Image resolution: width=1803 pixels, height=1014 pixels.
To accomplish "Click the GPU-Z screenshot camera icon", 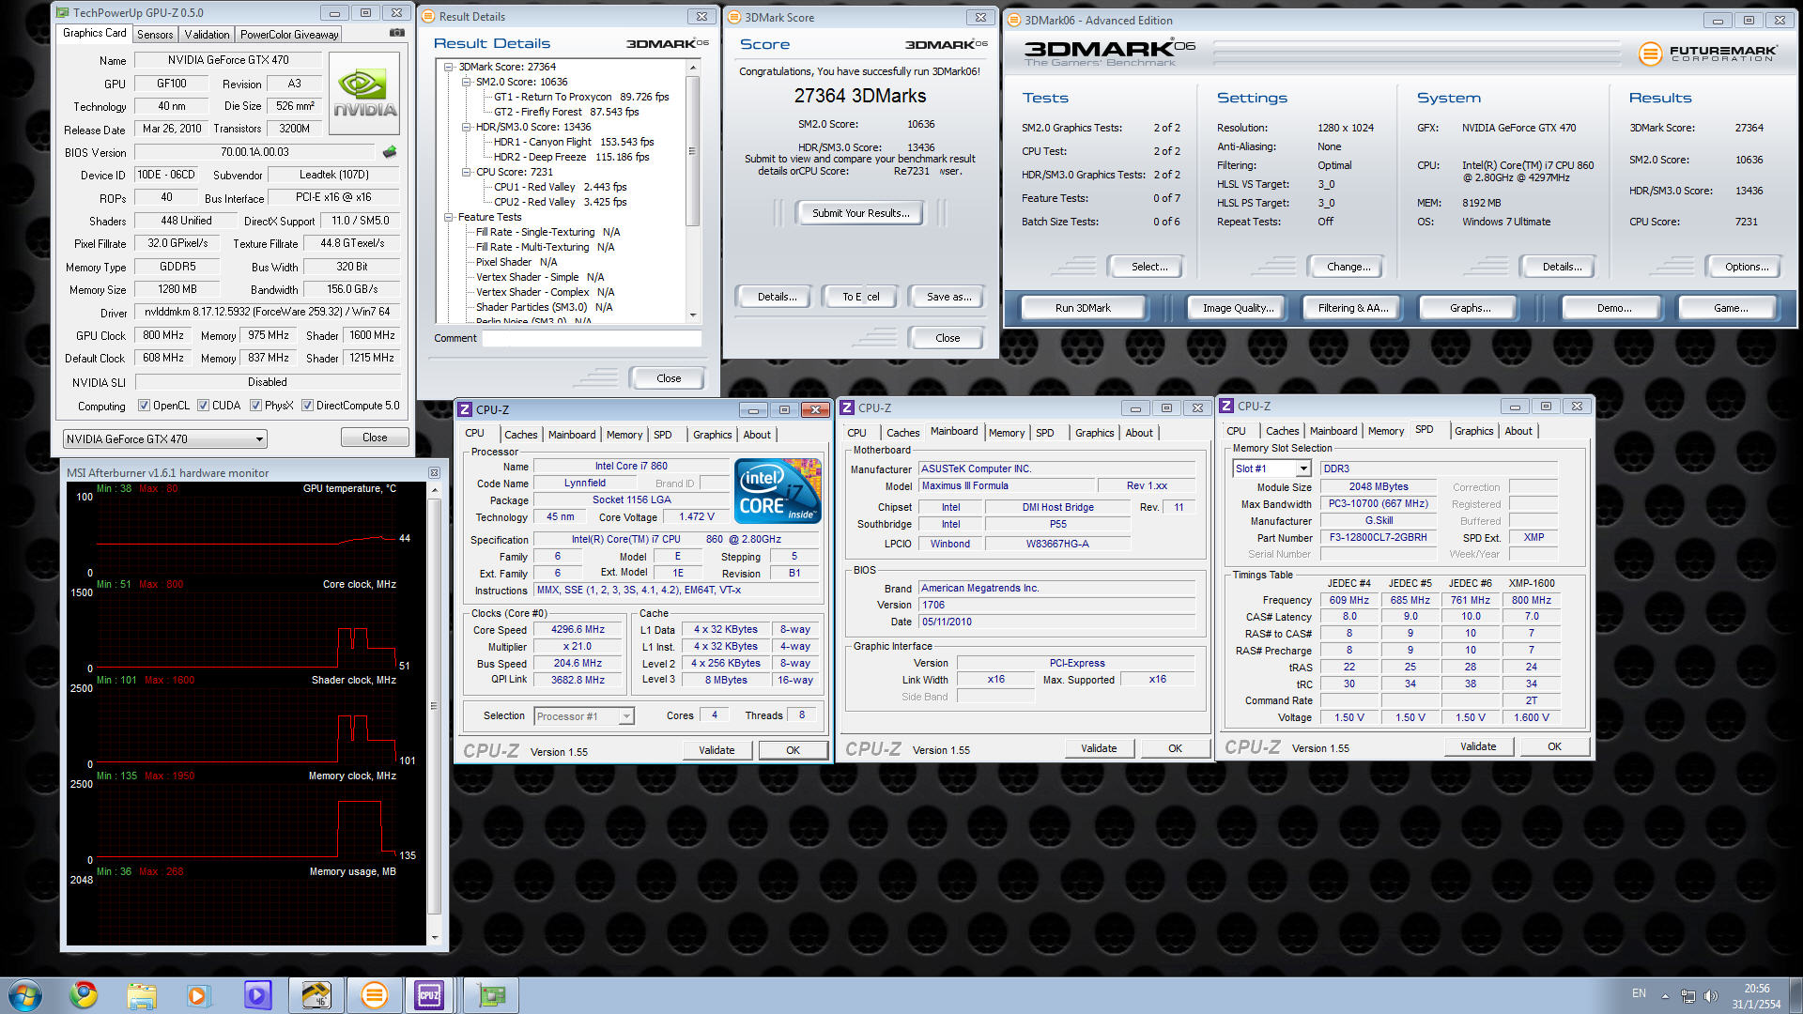I will [397, 33].
